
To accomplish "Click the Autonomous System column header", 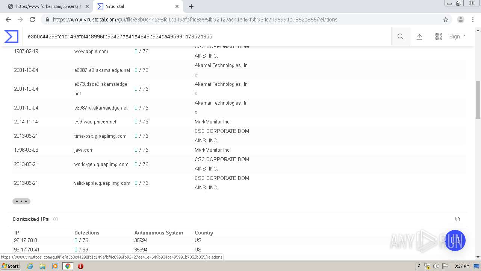I will coord(159,233).
